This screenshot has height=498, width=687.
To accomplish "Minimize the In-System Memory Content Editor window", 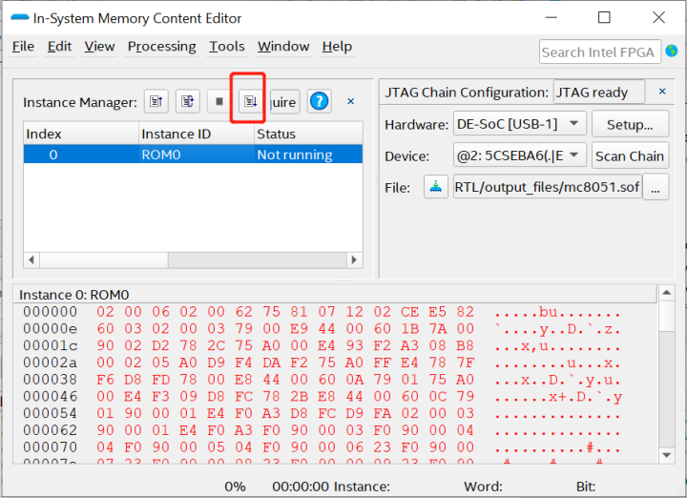I will point(551,17).
